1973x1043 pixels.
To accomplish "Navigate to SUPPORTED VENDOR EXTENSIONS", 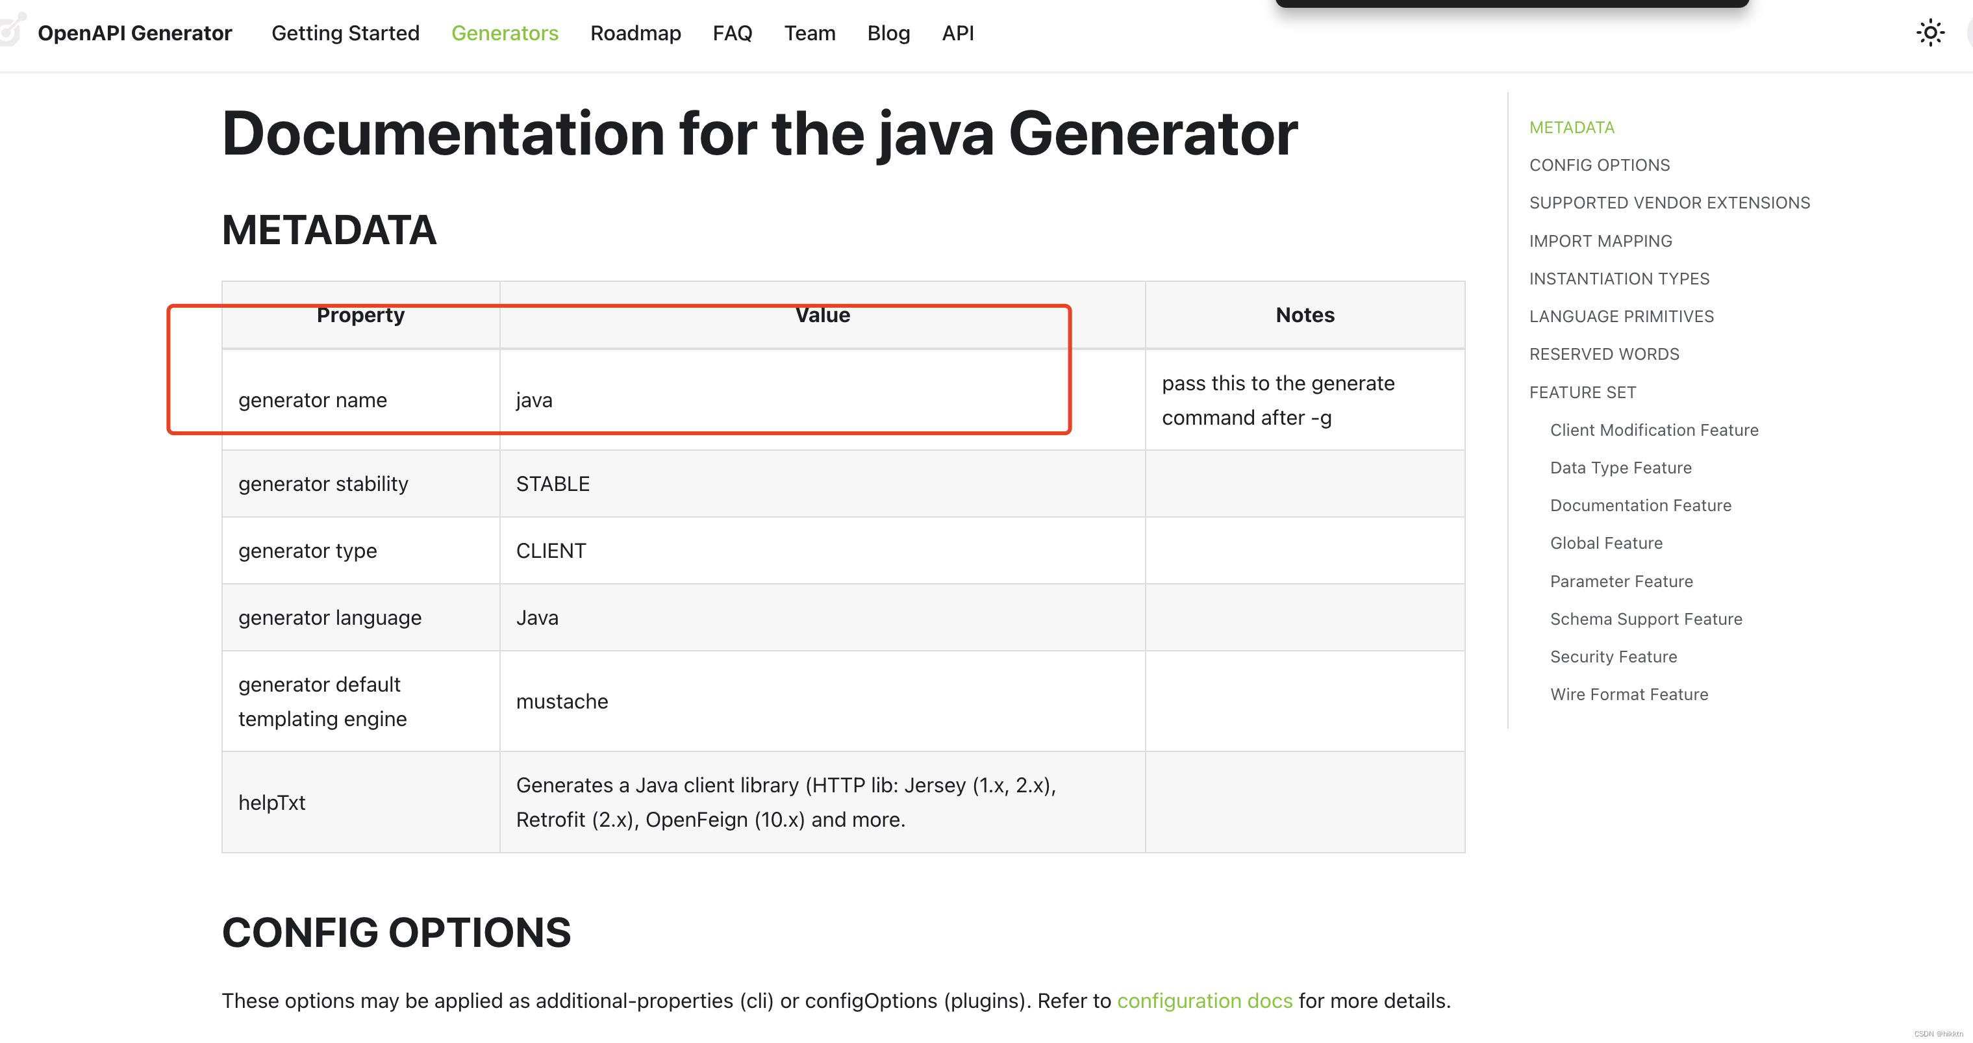I will (x=1669, y=203).
